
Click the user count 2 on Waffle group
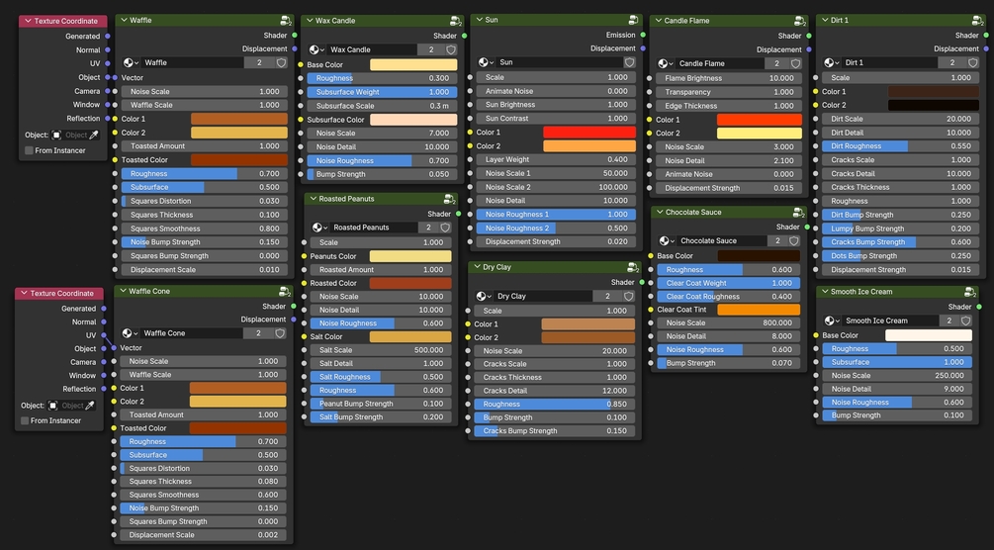click(x=259, y=62)
